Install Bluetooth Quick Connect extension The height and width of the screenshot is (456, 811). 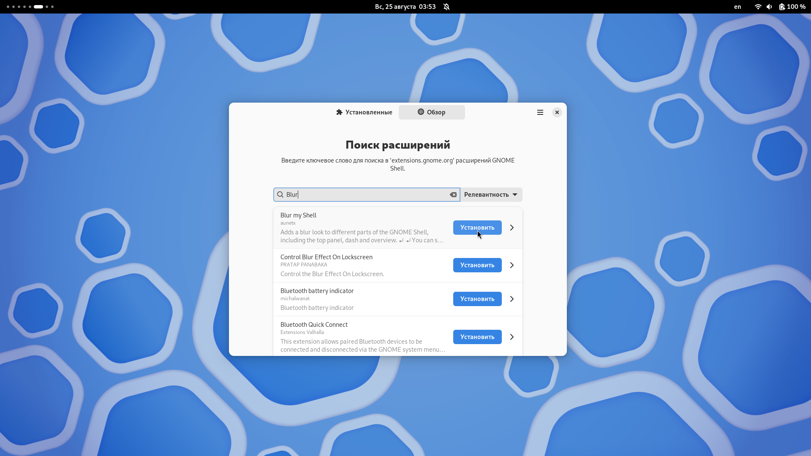(477, 337)
